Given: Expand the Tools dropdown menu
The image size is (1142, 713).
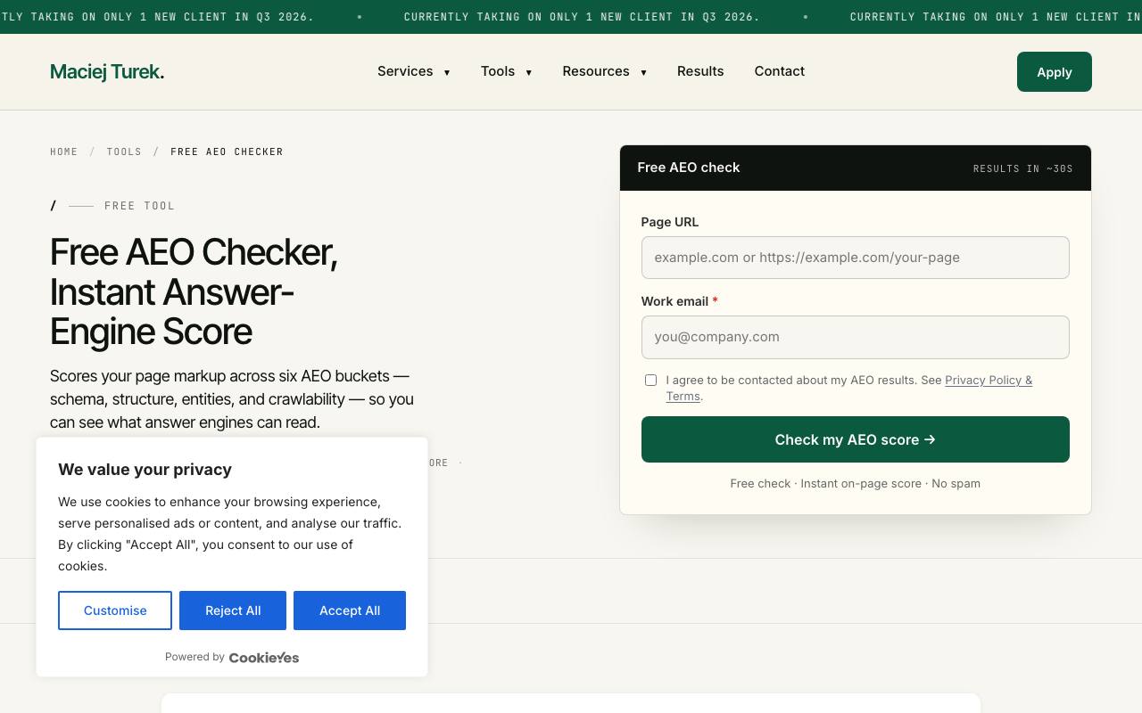Looking at the screenshot, I should tap(507, 71).
